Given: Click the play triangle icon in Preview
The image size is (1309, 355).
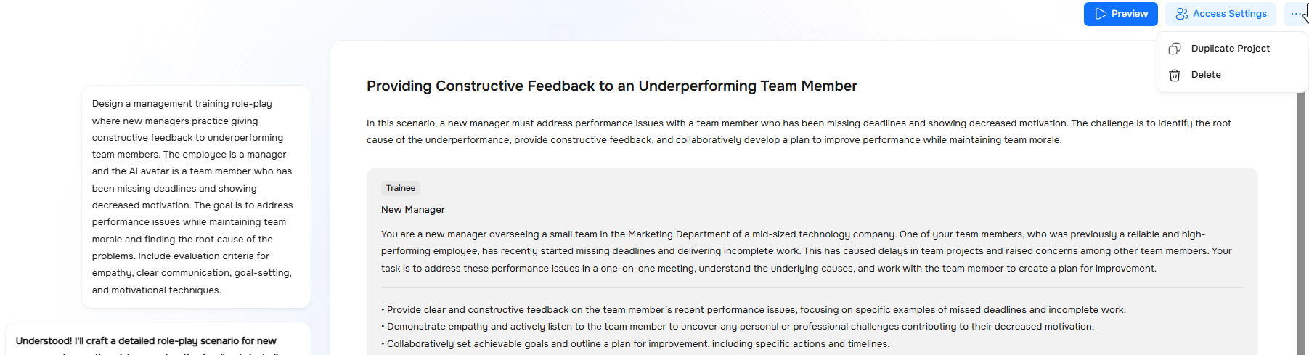Looking at the screenshot, I should coord(1101,14).
